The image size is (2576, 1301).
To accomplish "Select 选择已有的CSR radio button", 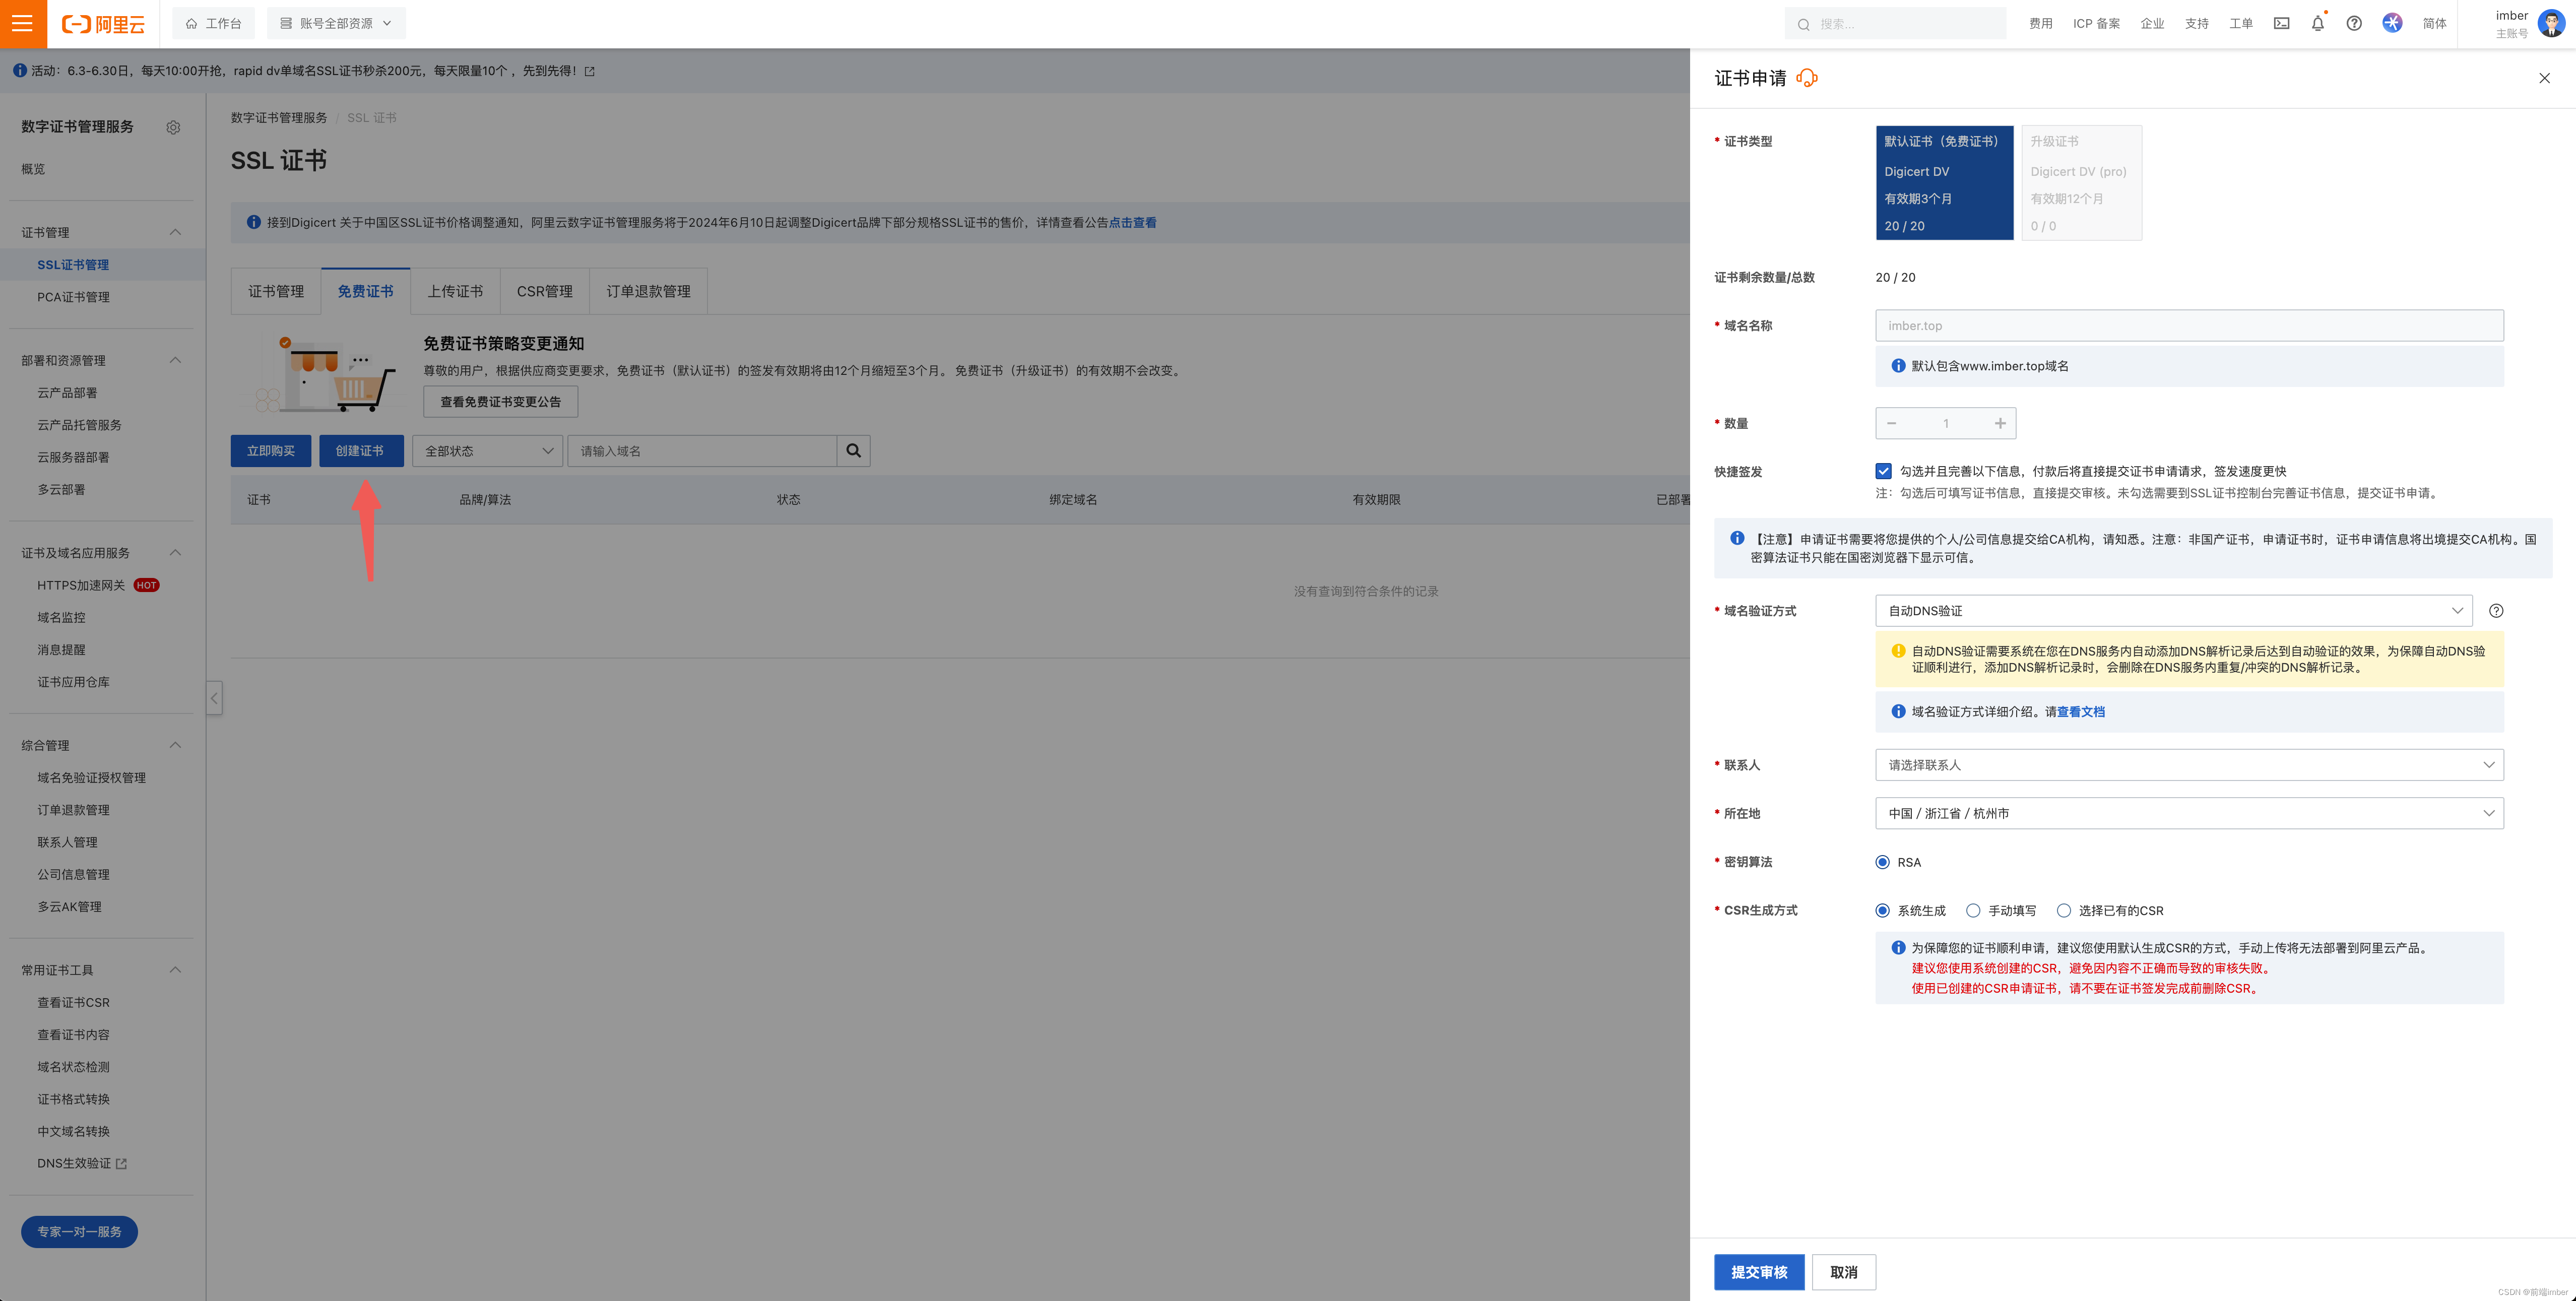I will (2063, 910).
